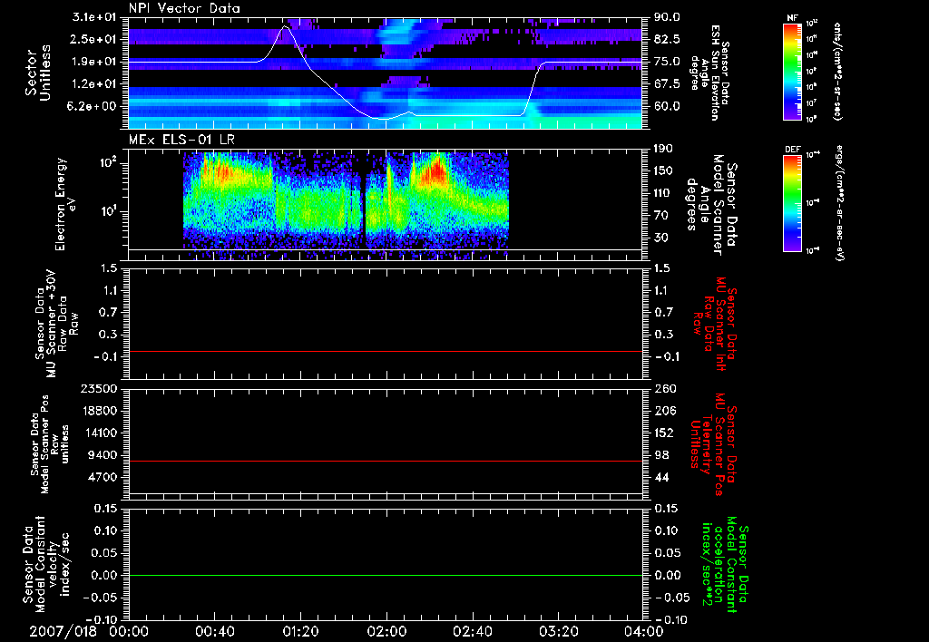Screen dimensions: 929x642
Task: Click the 'ESH Sun Elevation Angle' label
Action: (709, 73)
